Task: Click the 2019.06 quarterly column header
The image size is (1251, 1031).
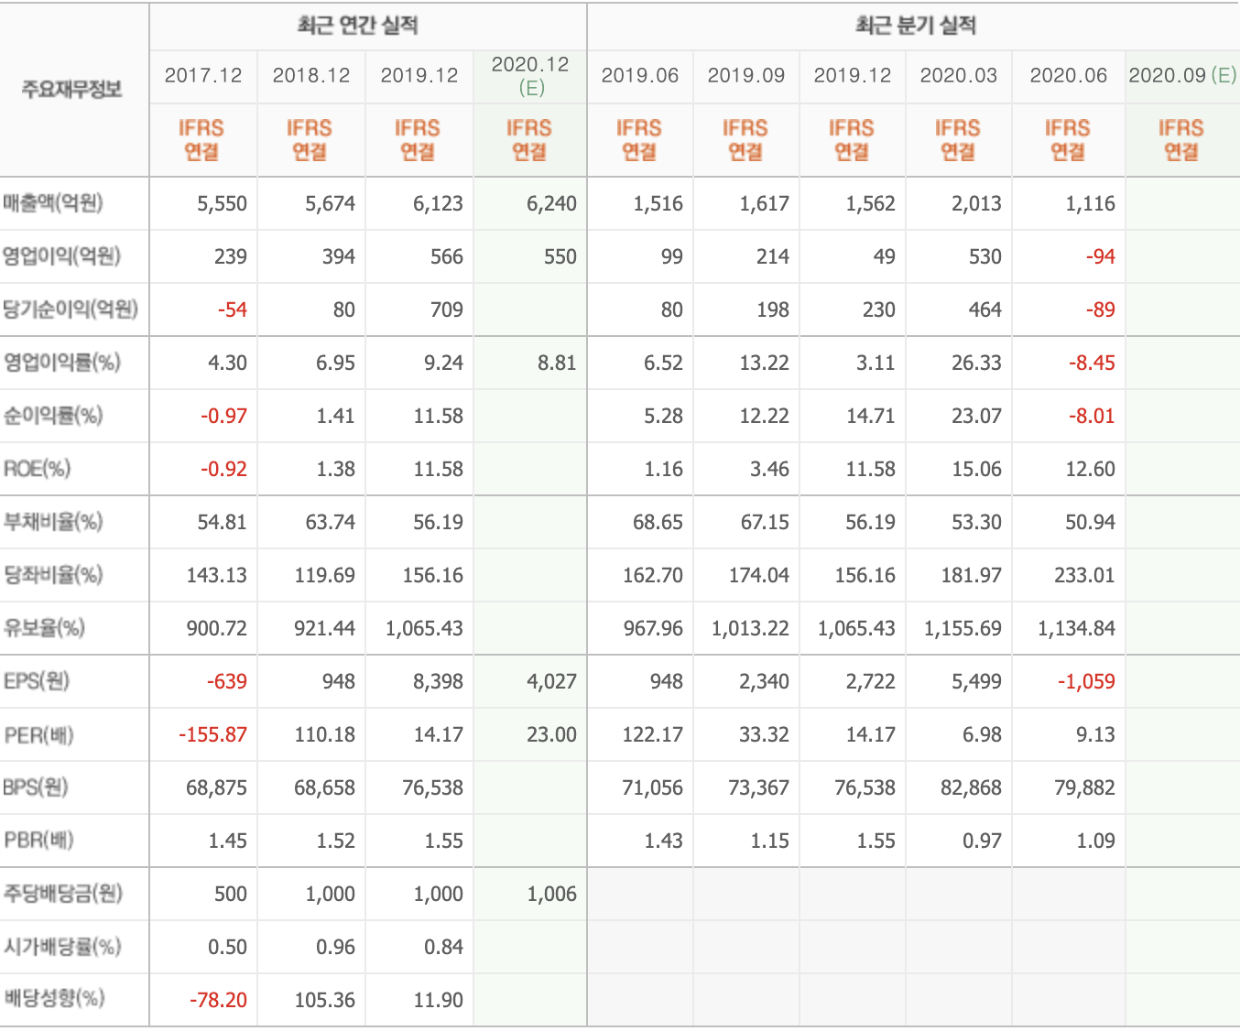Action: coord(640,75)
